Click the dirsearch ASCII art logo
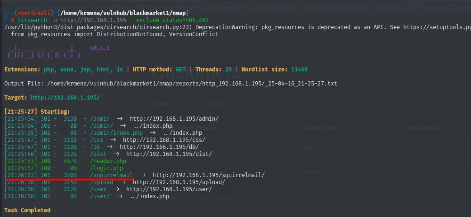Viewport: 471px width, 217px height. coord(44,52)
